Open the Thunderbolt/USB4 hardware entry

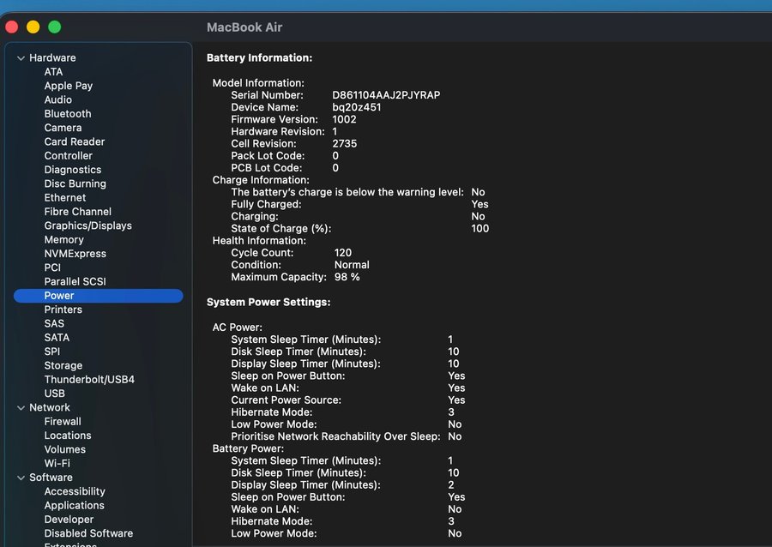[89, 380]
